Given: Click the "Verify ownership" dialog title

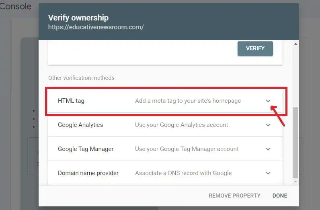Looking at the screenshot, I should pos(78,18).
